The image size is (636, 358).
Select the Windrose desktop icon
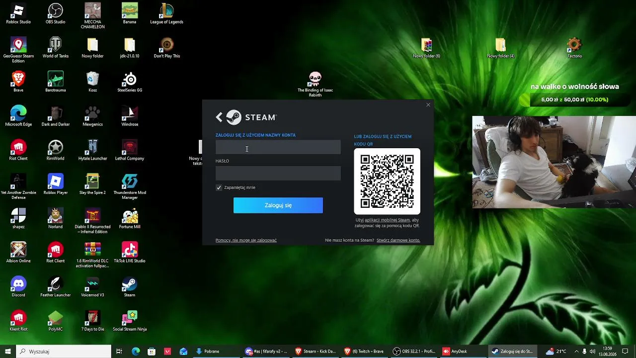point(130,116)
